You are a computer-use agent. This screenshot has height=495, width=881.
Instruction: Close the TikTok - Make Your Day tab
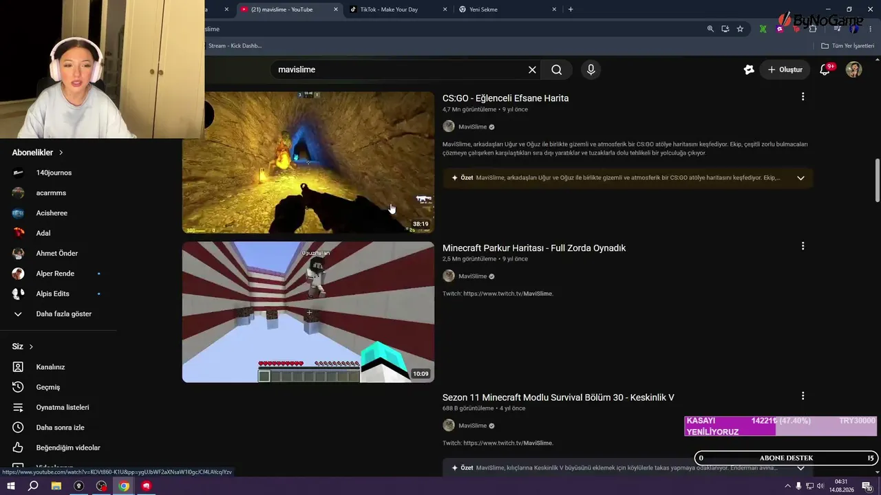(x=445, y=10)
